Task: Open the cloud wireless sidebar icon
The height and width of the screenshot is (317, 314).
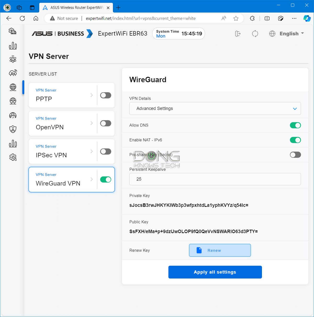Action: pyautogui.click(x=13, y=73)
